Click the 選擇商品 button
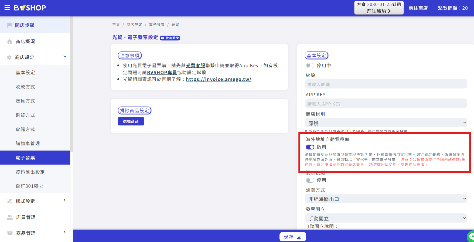474x242 pixels. [131, 121]
